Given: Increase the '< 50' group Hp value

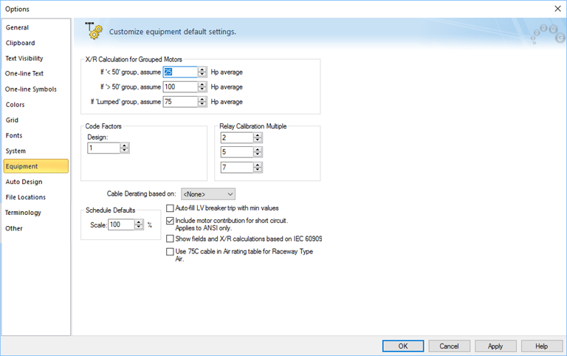Looking at the screenshot, I should click(x=202, y=69).
